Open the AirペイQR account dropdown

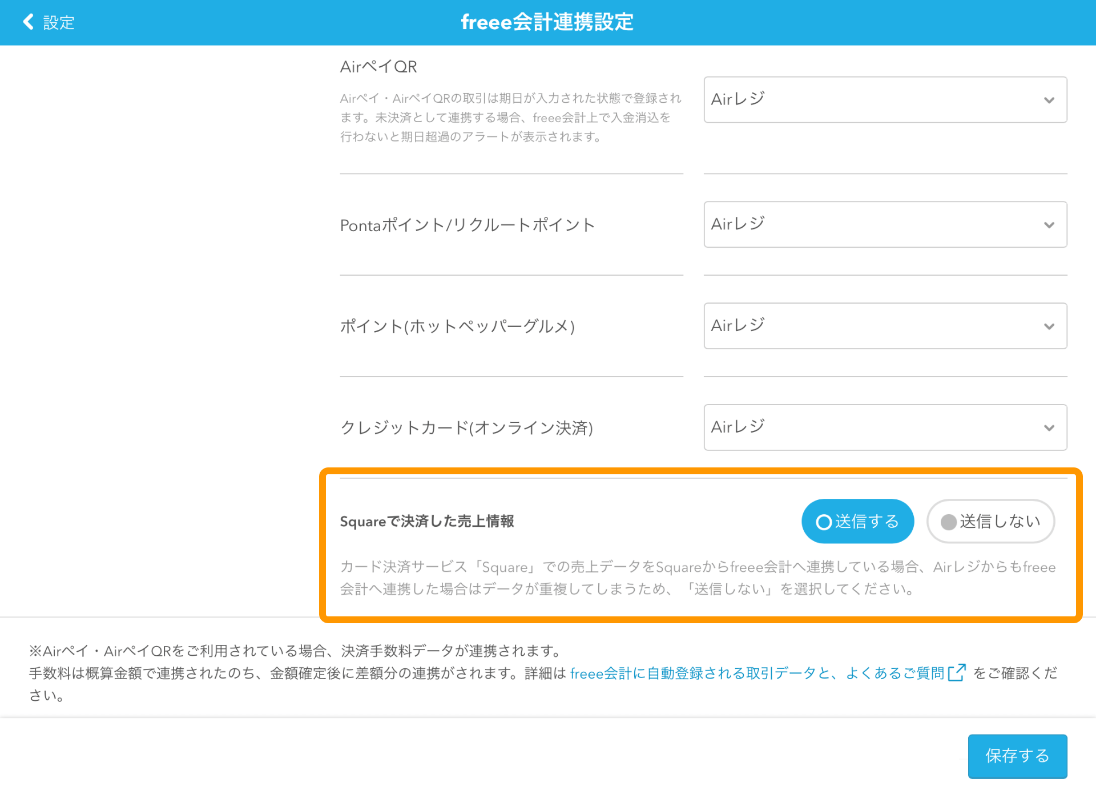click(885, 100)
